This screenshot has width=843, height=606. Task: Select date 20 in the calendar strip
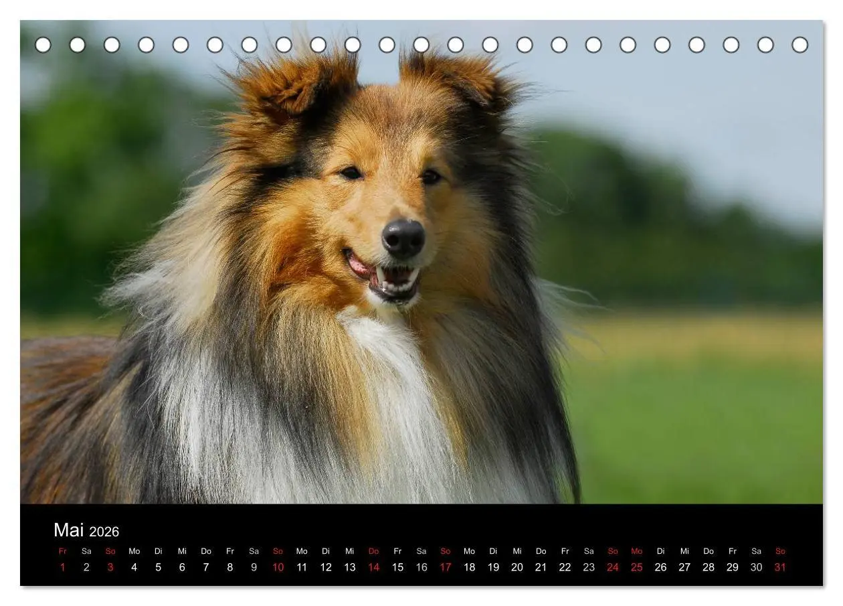(x=517, y=567)
